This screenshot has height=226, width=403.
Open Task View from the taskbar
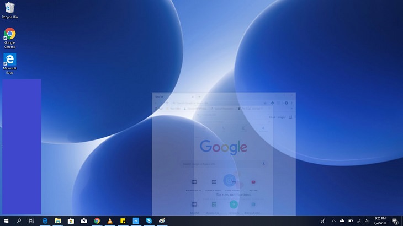coord(31,220)
